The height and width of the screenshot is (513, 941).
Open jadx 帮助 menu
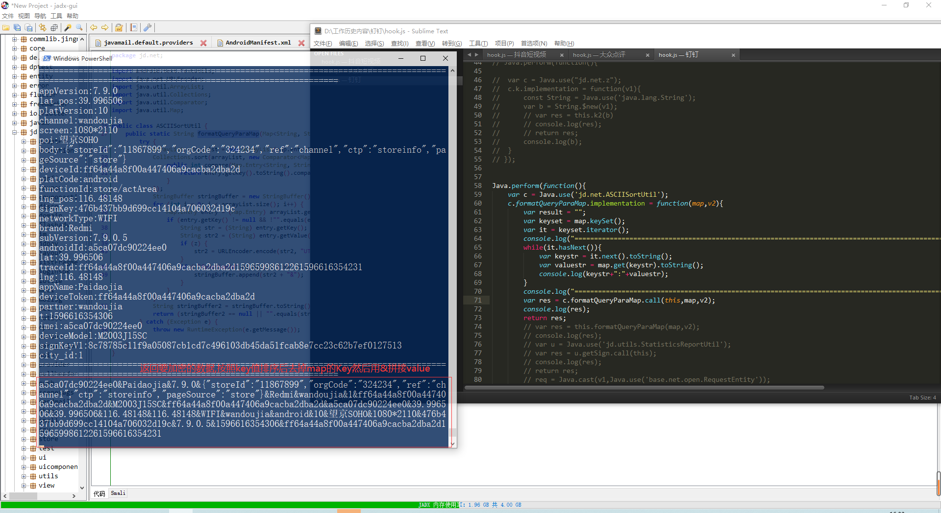[73, 16]
